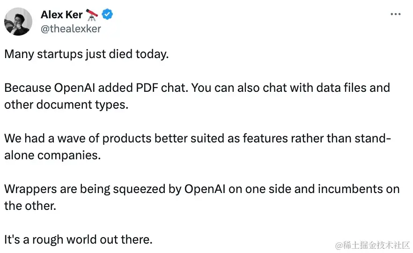Click the telescope emoji beside the name

coord(92,15)
